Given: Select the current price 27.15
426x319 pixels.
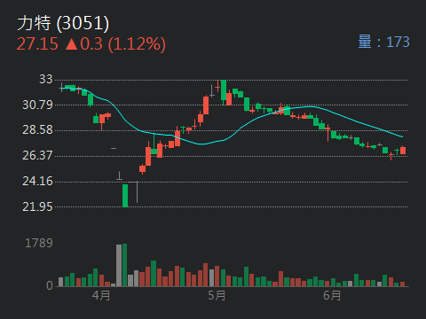Looking at the screenshot, I should (x=37, y=44).
